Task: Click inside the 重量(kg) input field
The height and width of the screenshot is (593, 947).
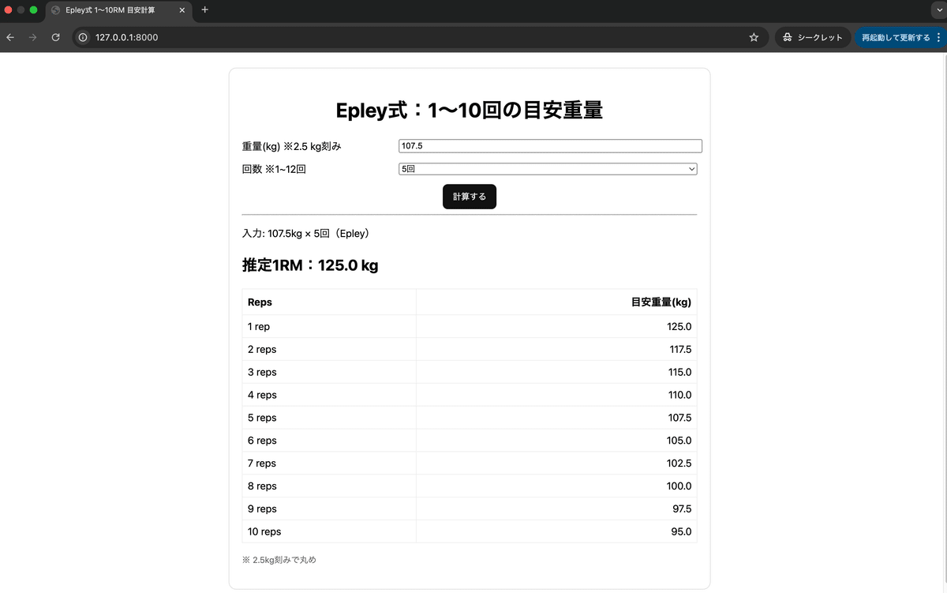Action: [548, 145]
